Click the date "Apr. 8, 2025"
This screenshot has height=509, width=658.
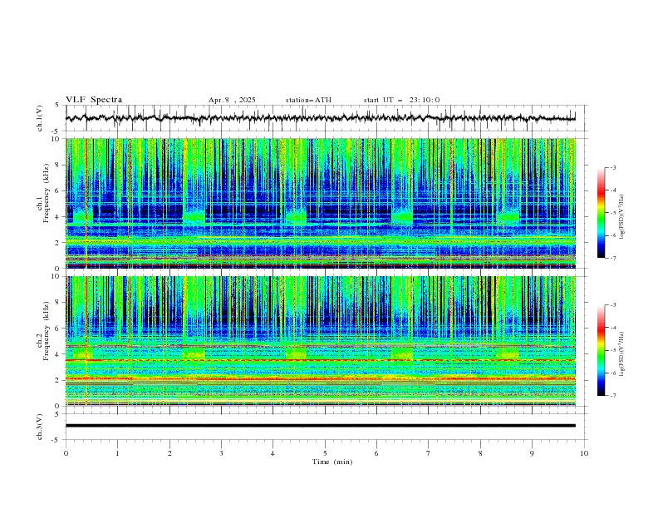232,100
